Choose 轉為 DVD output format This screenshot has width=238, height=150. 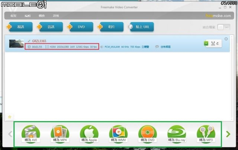(x=148, y=134)
